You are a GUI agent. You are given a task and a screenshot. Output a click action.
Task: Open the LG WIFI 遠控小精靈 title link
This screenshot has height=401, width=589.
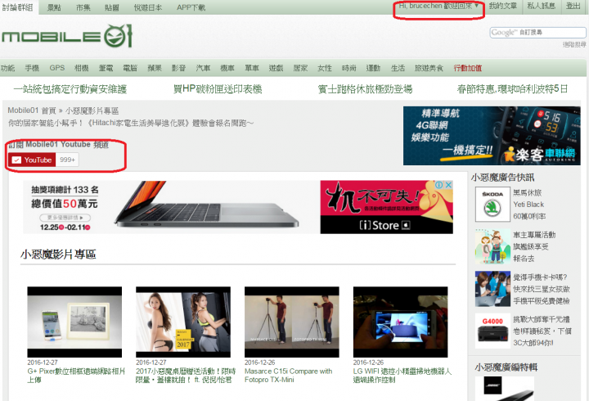pyautogui.click(x=402, y=376)
